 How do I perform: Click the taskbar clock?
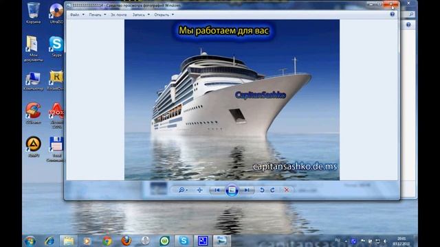[401, 241]
